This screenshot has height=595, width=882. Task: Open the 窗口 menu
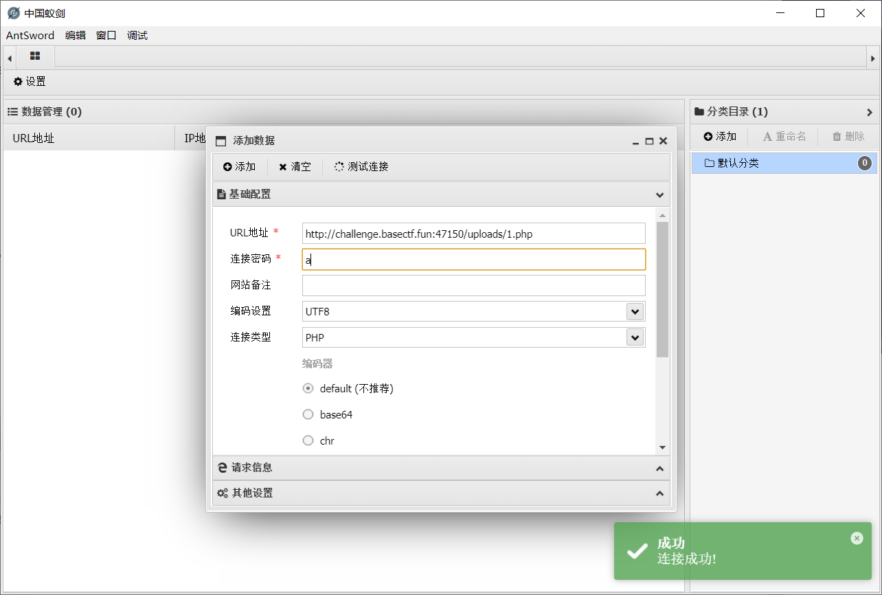[x=106, y=36]
